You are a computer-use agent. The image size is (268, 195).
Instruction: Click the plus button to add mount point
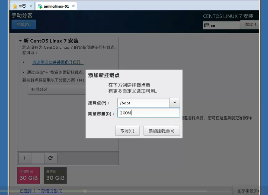click(25, 158)
